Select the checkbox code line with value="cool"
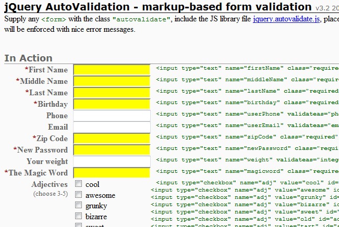339x227 pixels. pos(247,183)
